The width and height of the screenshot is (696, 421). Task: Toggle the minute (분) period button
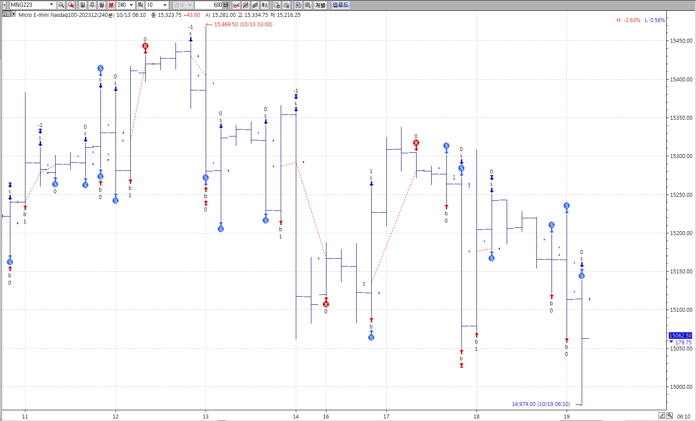[x=111, y=5]
